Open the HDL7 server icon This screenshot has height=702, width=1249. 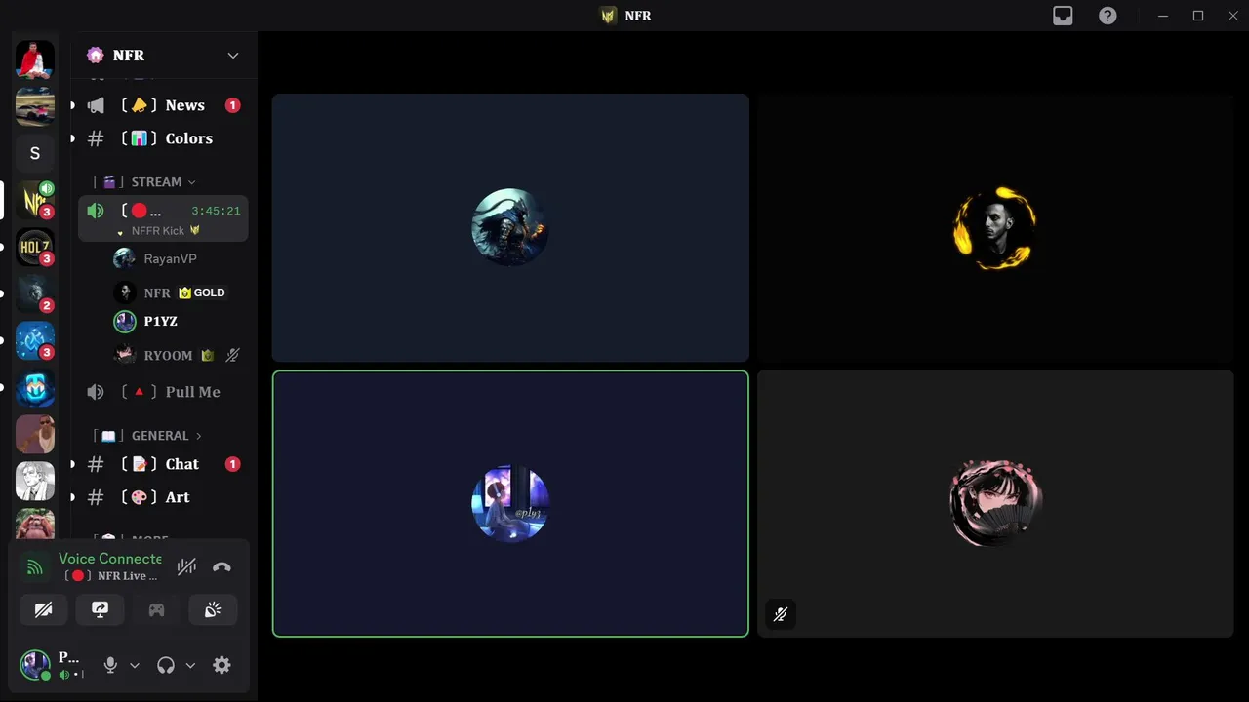coord(35,247)
